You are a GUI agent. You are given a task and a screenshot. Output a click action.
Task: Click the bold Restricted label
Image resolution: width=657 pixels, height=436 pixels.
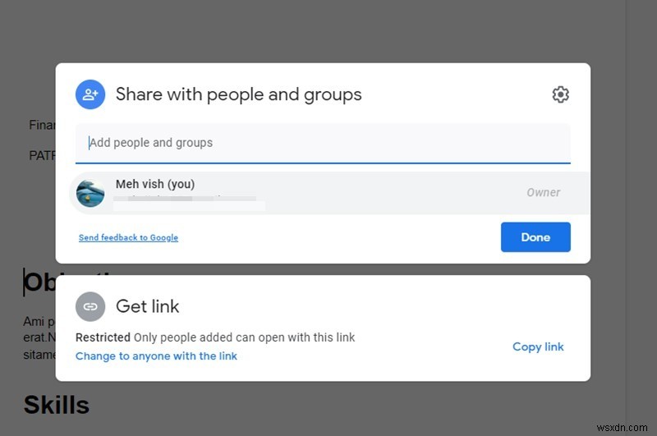(103, 337)
